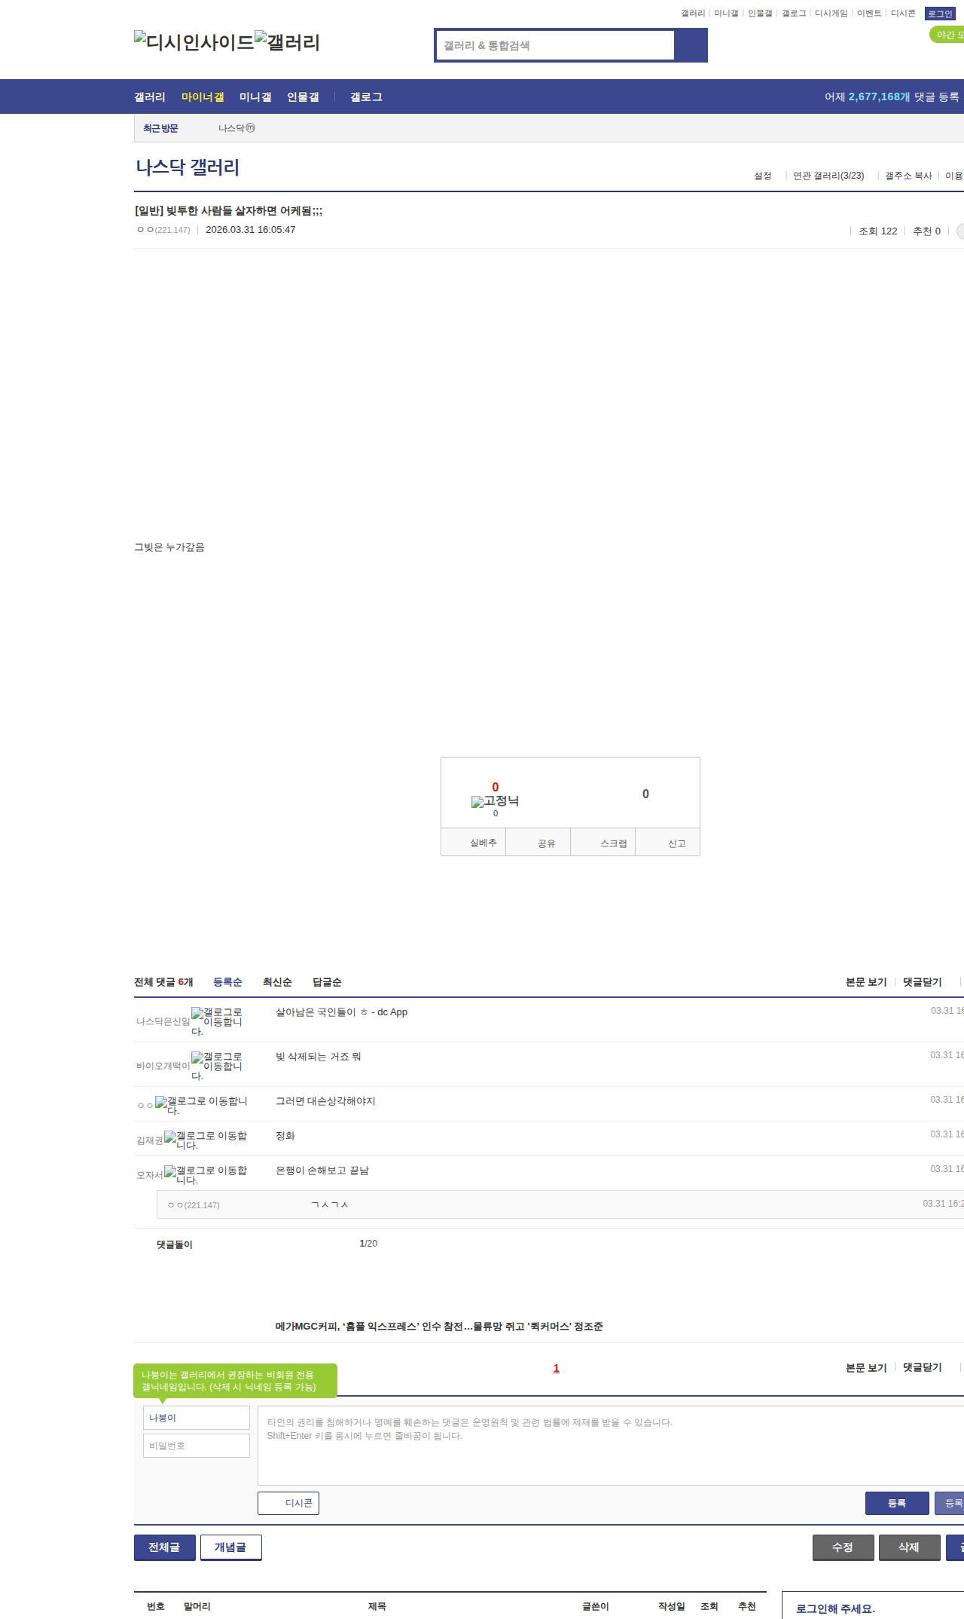Viewport: 964px width, 1619px height.
Task: Click 스크랩 scrap button
Action: pos(602,843)
